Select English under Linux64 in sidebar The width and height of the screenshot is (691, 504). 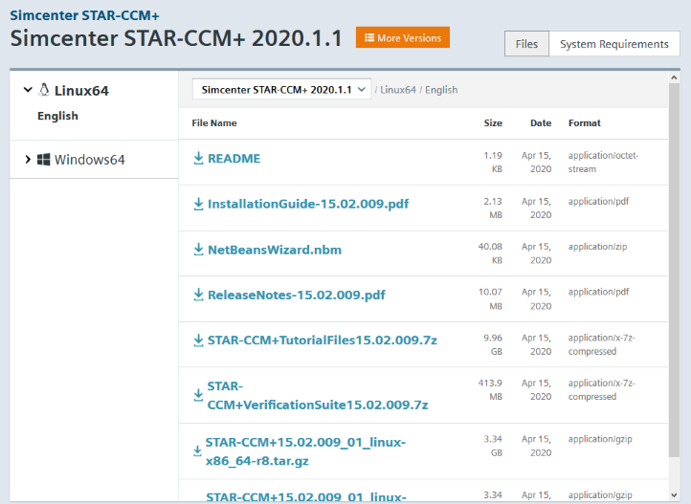click(57, 116)
